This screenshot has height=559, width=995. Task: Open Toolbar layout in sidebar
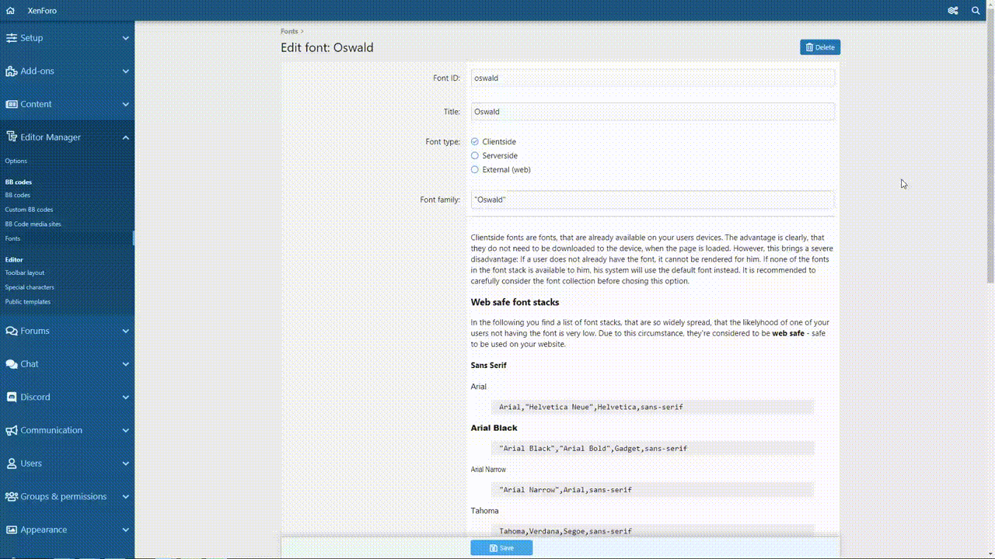click(x=25, y=273)
